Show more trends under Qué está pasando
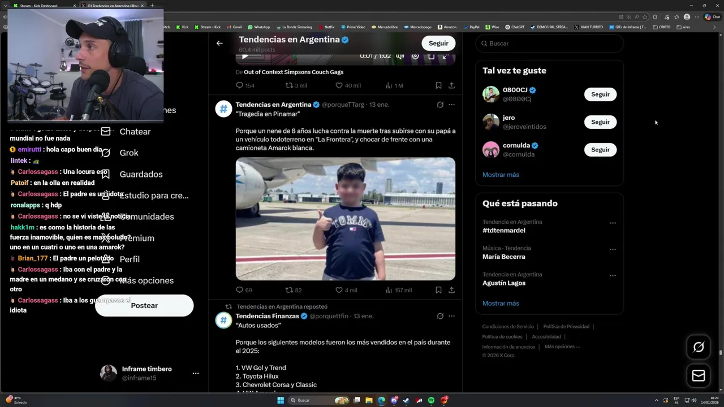This screenshot has width=724, height=407. [501, 304]
